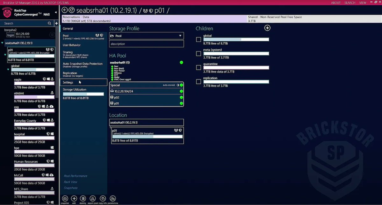Click the description input field
Screen dimensions: 382x205
coord(146,44)
